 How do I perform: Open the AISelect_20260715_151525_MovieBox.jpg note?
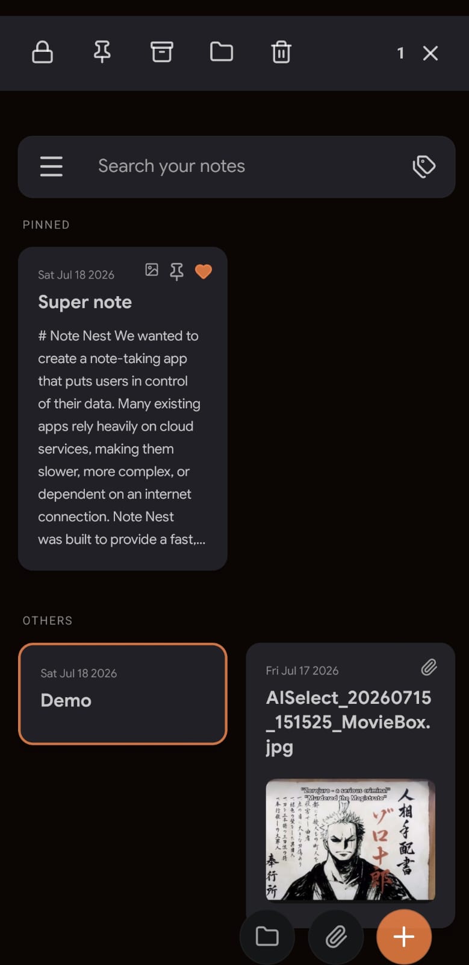coord(350,722)
